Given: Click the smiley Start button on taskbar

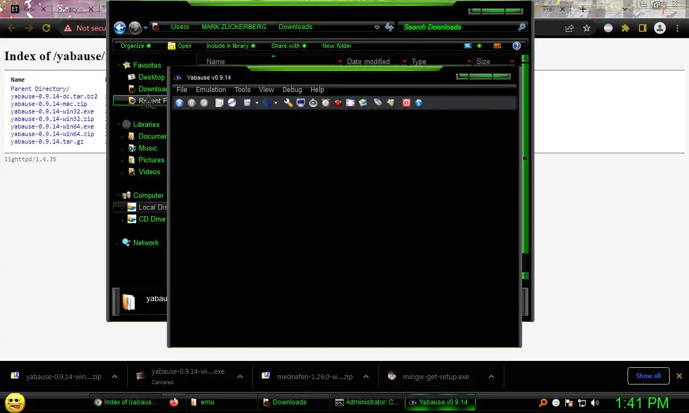Looking at the screenshot, I should pyautogui.click(x=15, y=402).
